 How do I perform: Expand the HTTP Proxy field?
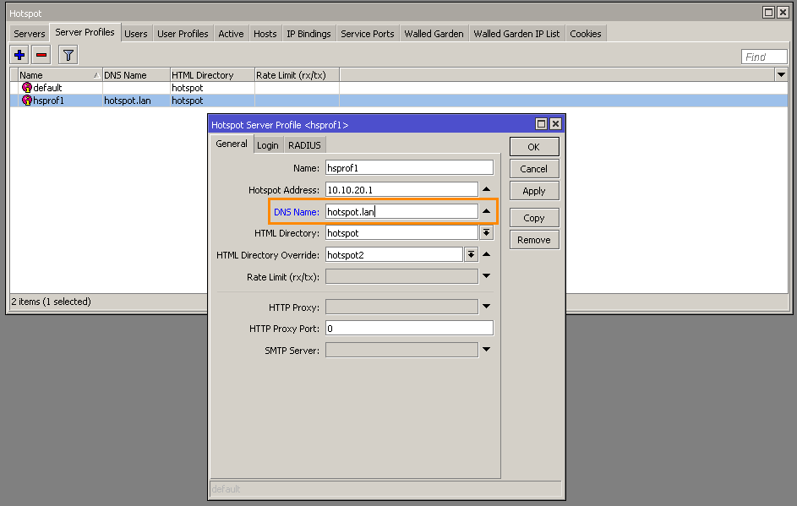pos(487,307)
